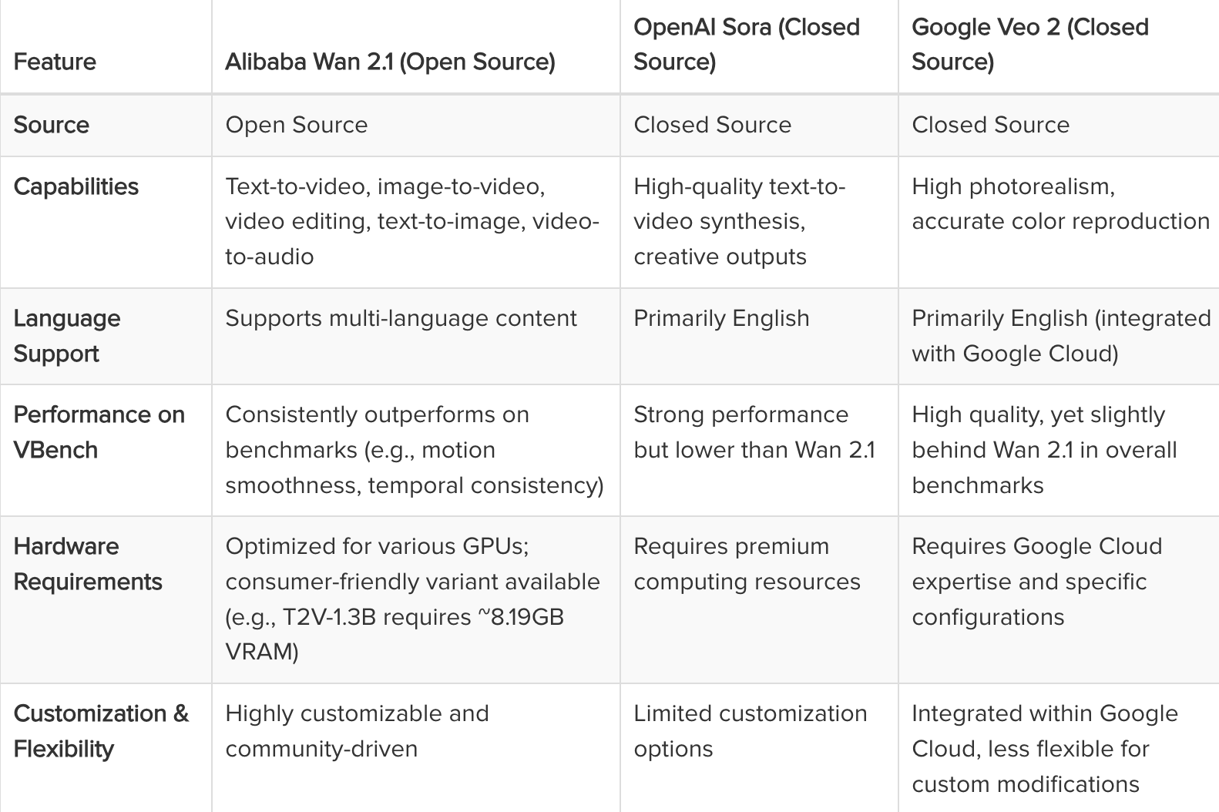Click the Text-to-video, image-to-video capabilities cell
The width and height of the screenshot is (1219, 812).
[411, 221]
